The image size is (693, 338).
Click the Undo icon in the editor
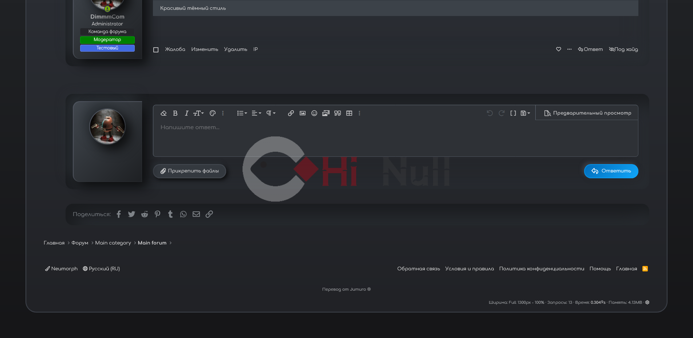pos(490,113)
